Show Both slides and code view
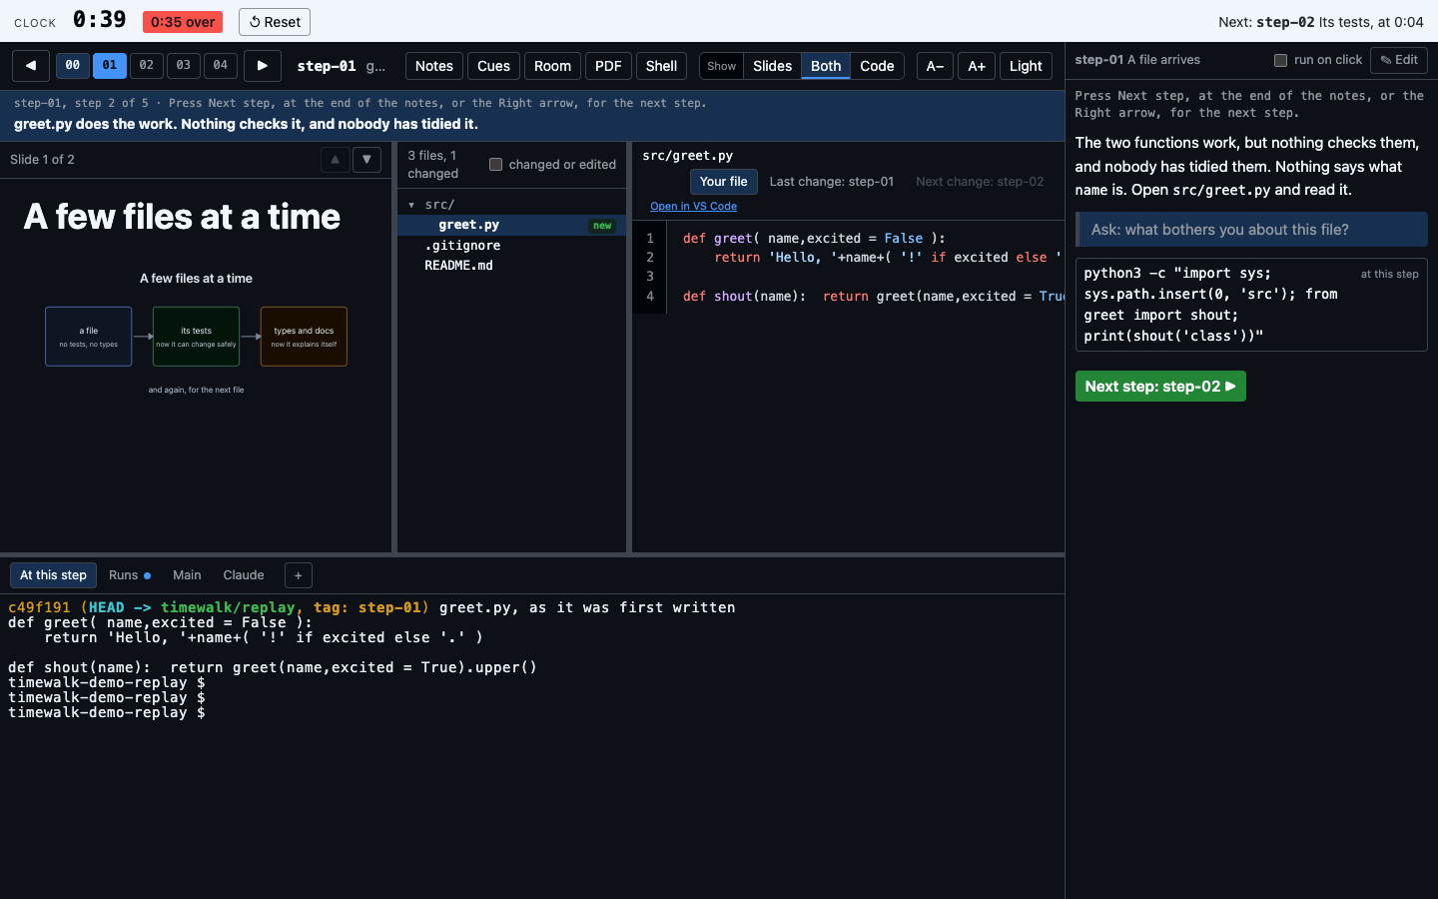Screen dimensions: 1438x899 [x=826, y=66]
